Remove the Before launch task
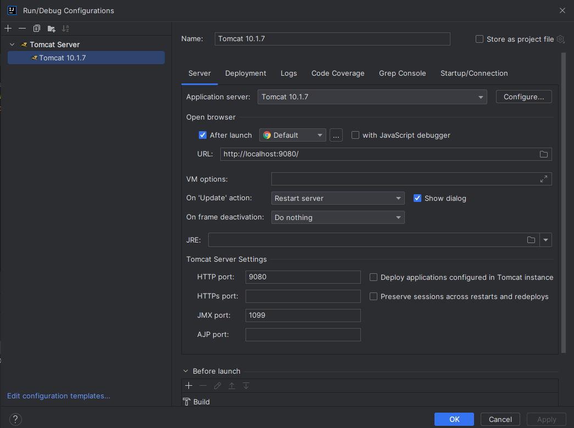 tap(203, 386)
